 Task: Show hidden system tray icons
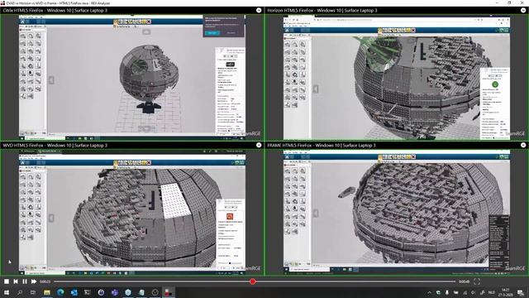[x=429, y=292]
